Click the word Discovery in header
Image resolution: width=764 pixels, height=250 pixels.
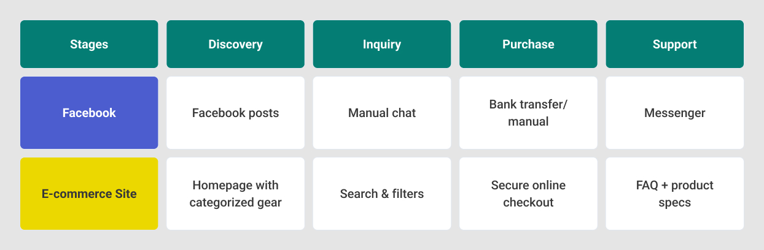(x=235, y=45)
